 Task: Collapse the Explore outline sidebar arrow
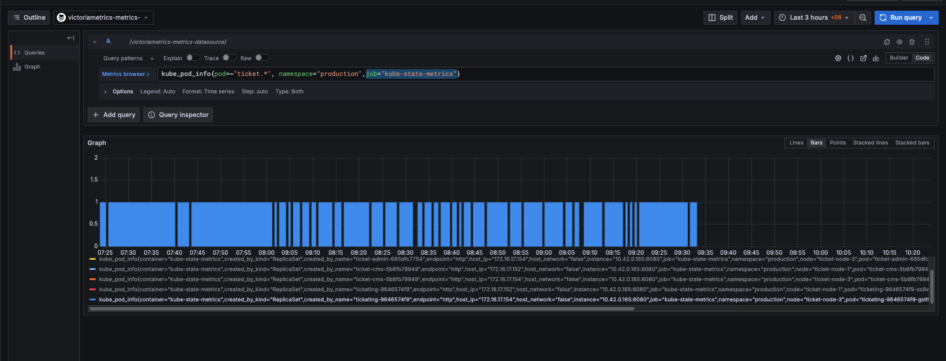coord(70,38)
